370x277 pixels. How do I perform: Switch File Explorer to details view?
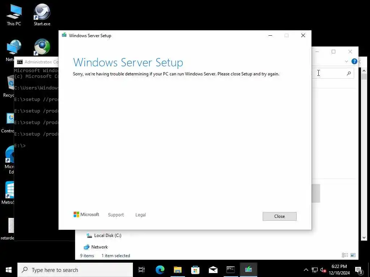click(345, 255)
